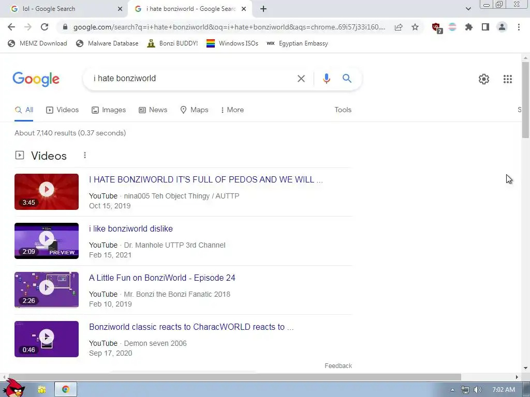Toggle the Chrome side panel icon
530x397 pixels.
tap(485, 27)
